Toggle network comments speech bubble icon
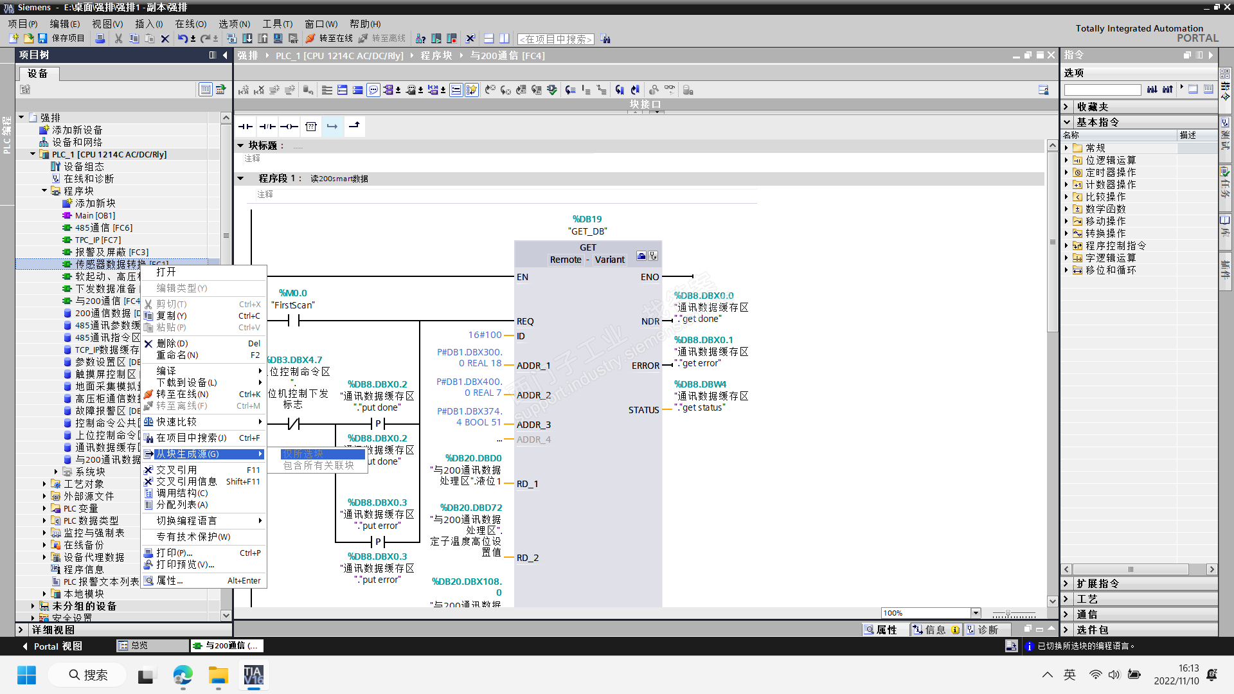Viewport: 1234px width, 694px height. 373,90
